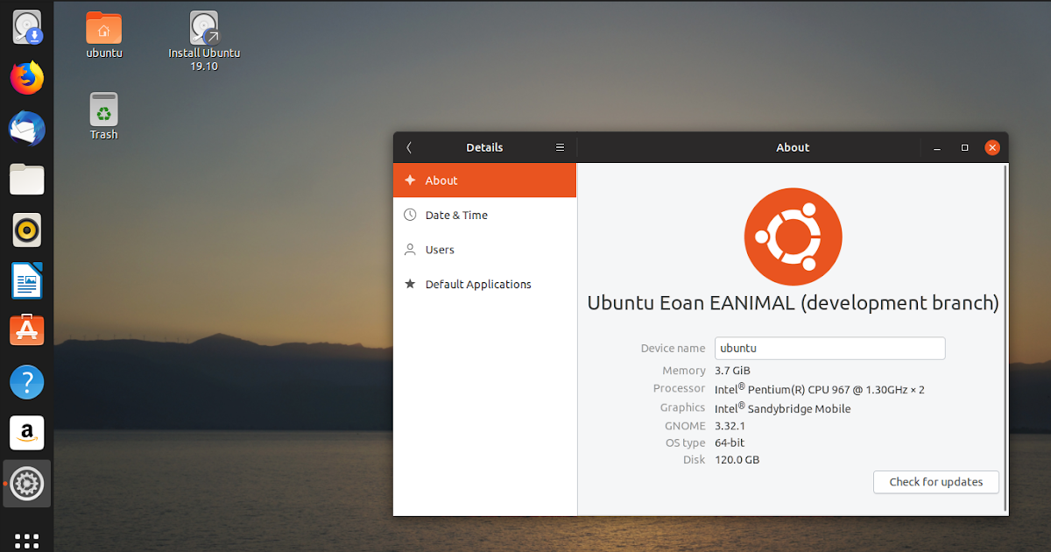Navigate back with the chevron arrow
The width and height of the screenshot is (1051, 552).
(x=409, y=147)
